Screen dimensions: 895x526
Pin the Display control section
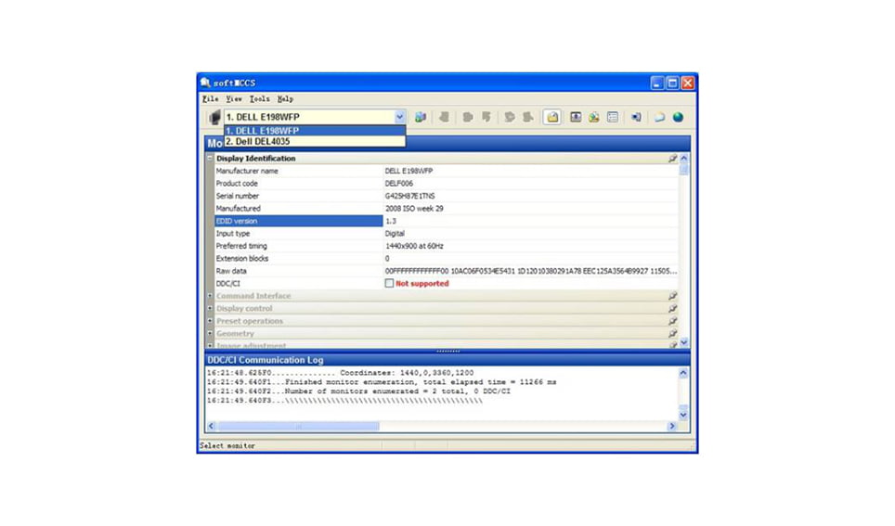point(672,308)
